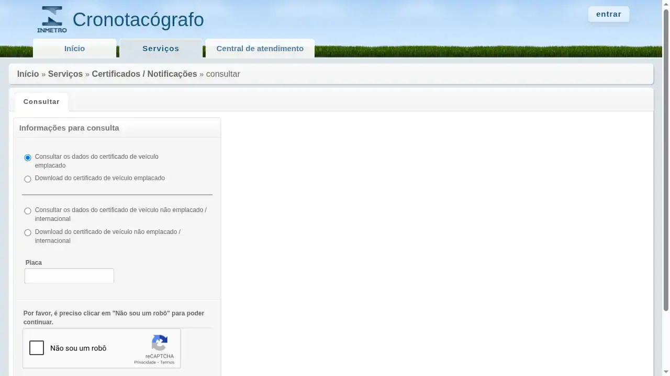670x376 pixels.
Task: Select 'Download do certificado de veículo emplacado'
Action: coord(27,179)
